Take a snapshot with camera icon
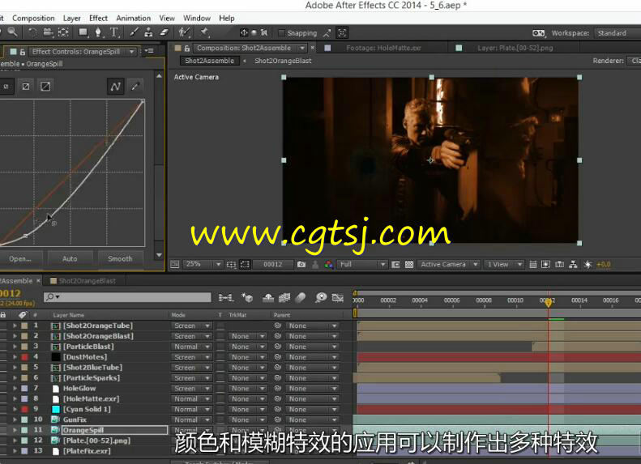The width and height of the screenshot is (641, 464). [301, 264]
